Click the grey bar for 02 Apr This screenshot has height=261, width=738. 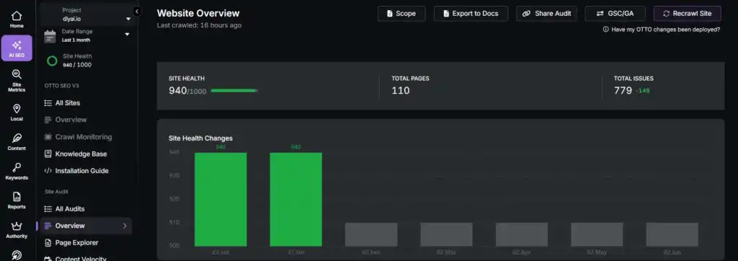522,234
